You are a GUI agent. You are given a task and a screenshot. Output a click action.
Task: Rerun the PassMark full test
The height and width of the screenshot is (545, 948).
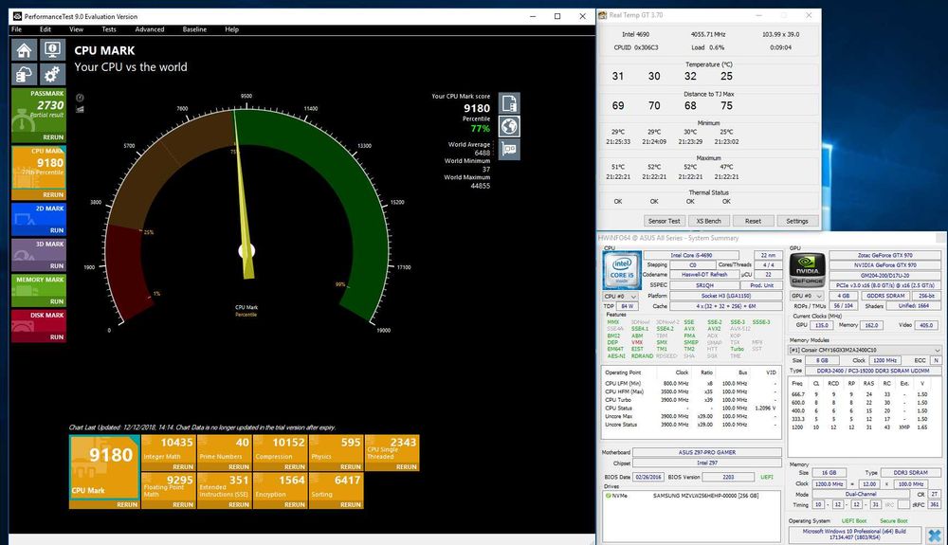52,137
